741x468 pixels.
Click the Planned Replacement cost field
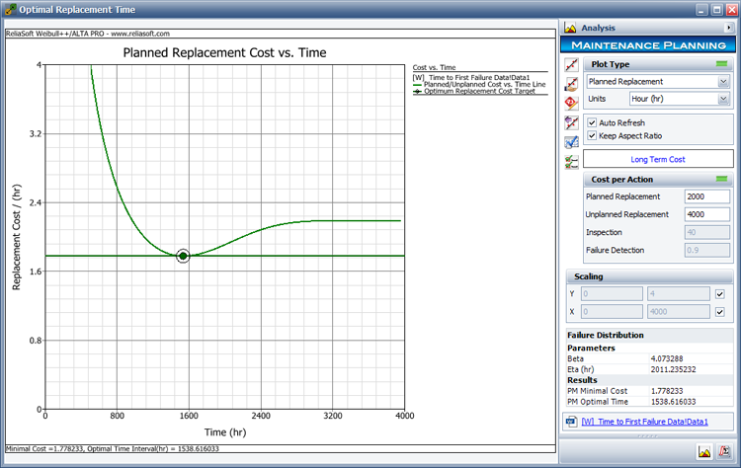pos(706,196)
